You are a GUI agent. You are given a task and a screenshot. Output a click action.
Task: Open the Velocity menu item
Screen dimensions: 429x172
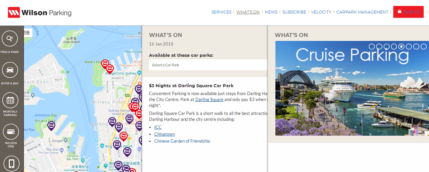[321, 12]
